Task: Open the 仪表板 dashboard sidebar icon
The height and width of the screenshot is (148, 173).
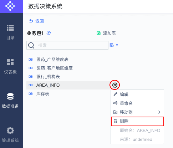Action: tap(10, 62)
